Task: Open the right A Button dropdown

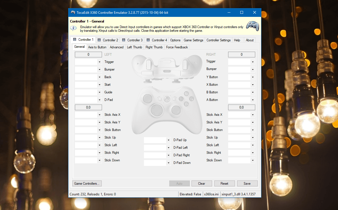Action: click(x=253, y=100)
